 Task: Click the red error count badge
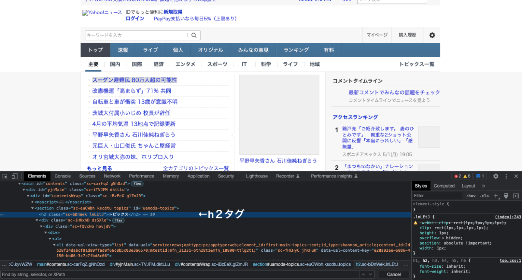click(x=457, y=176)
